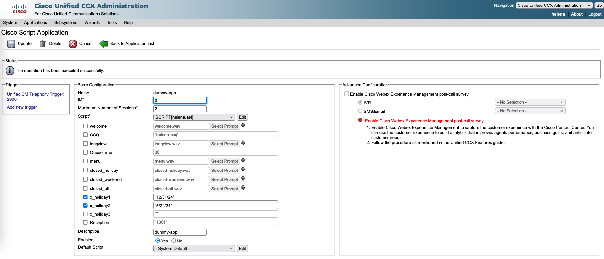Click Select Prompt button for closed-holiday.wav
This screenshot has width=604, height=259.
[x=224, y=170]
